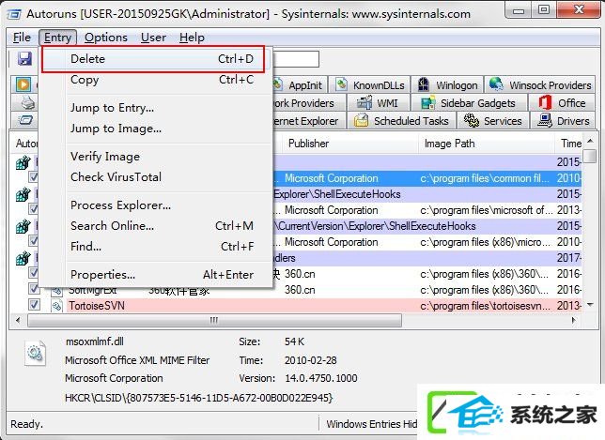Viewport: 605px width, 440px height.
Task: Click the Sidebar Gadgets icon
Action: pyautogui.click(x=427, y=103)
